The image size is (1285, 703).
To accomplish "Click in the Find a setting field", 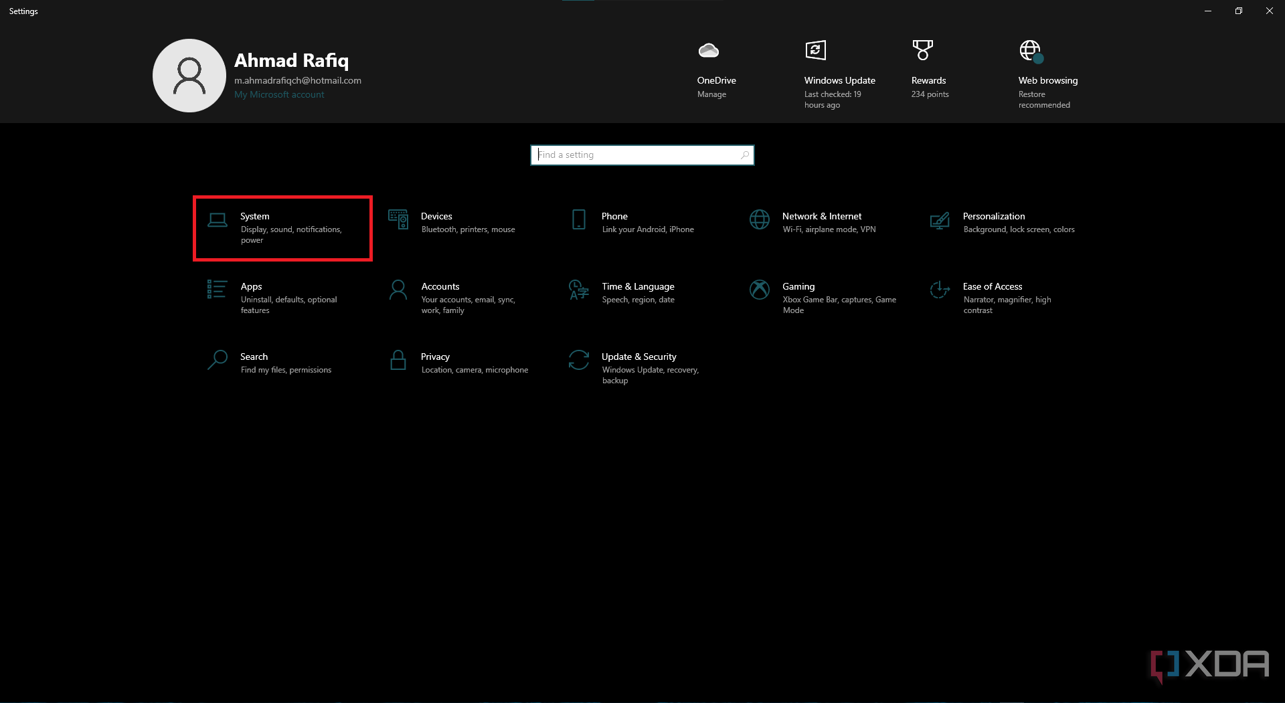I will (642, 155).
